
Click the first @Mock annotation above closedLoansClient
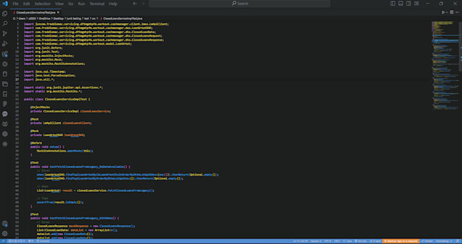35,119
